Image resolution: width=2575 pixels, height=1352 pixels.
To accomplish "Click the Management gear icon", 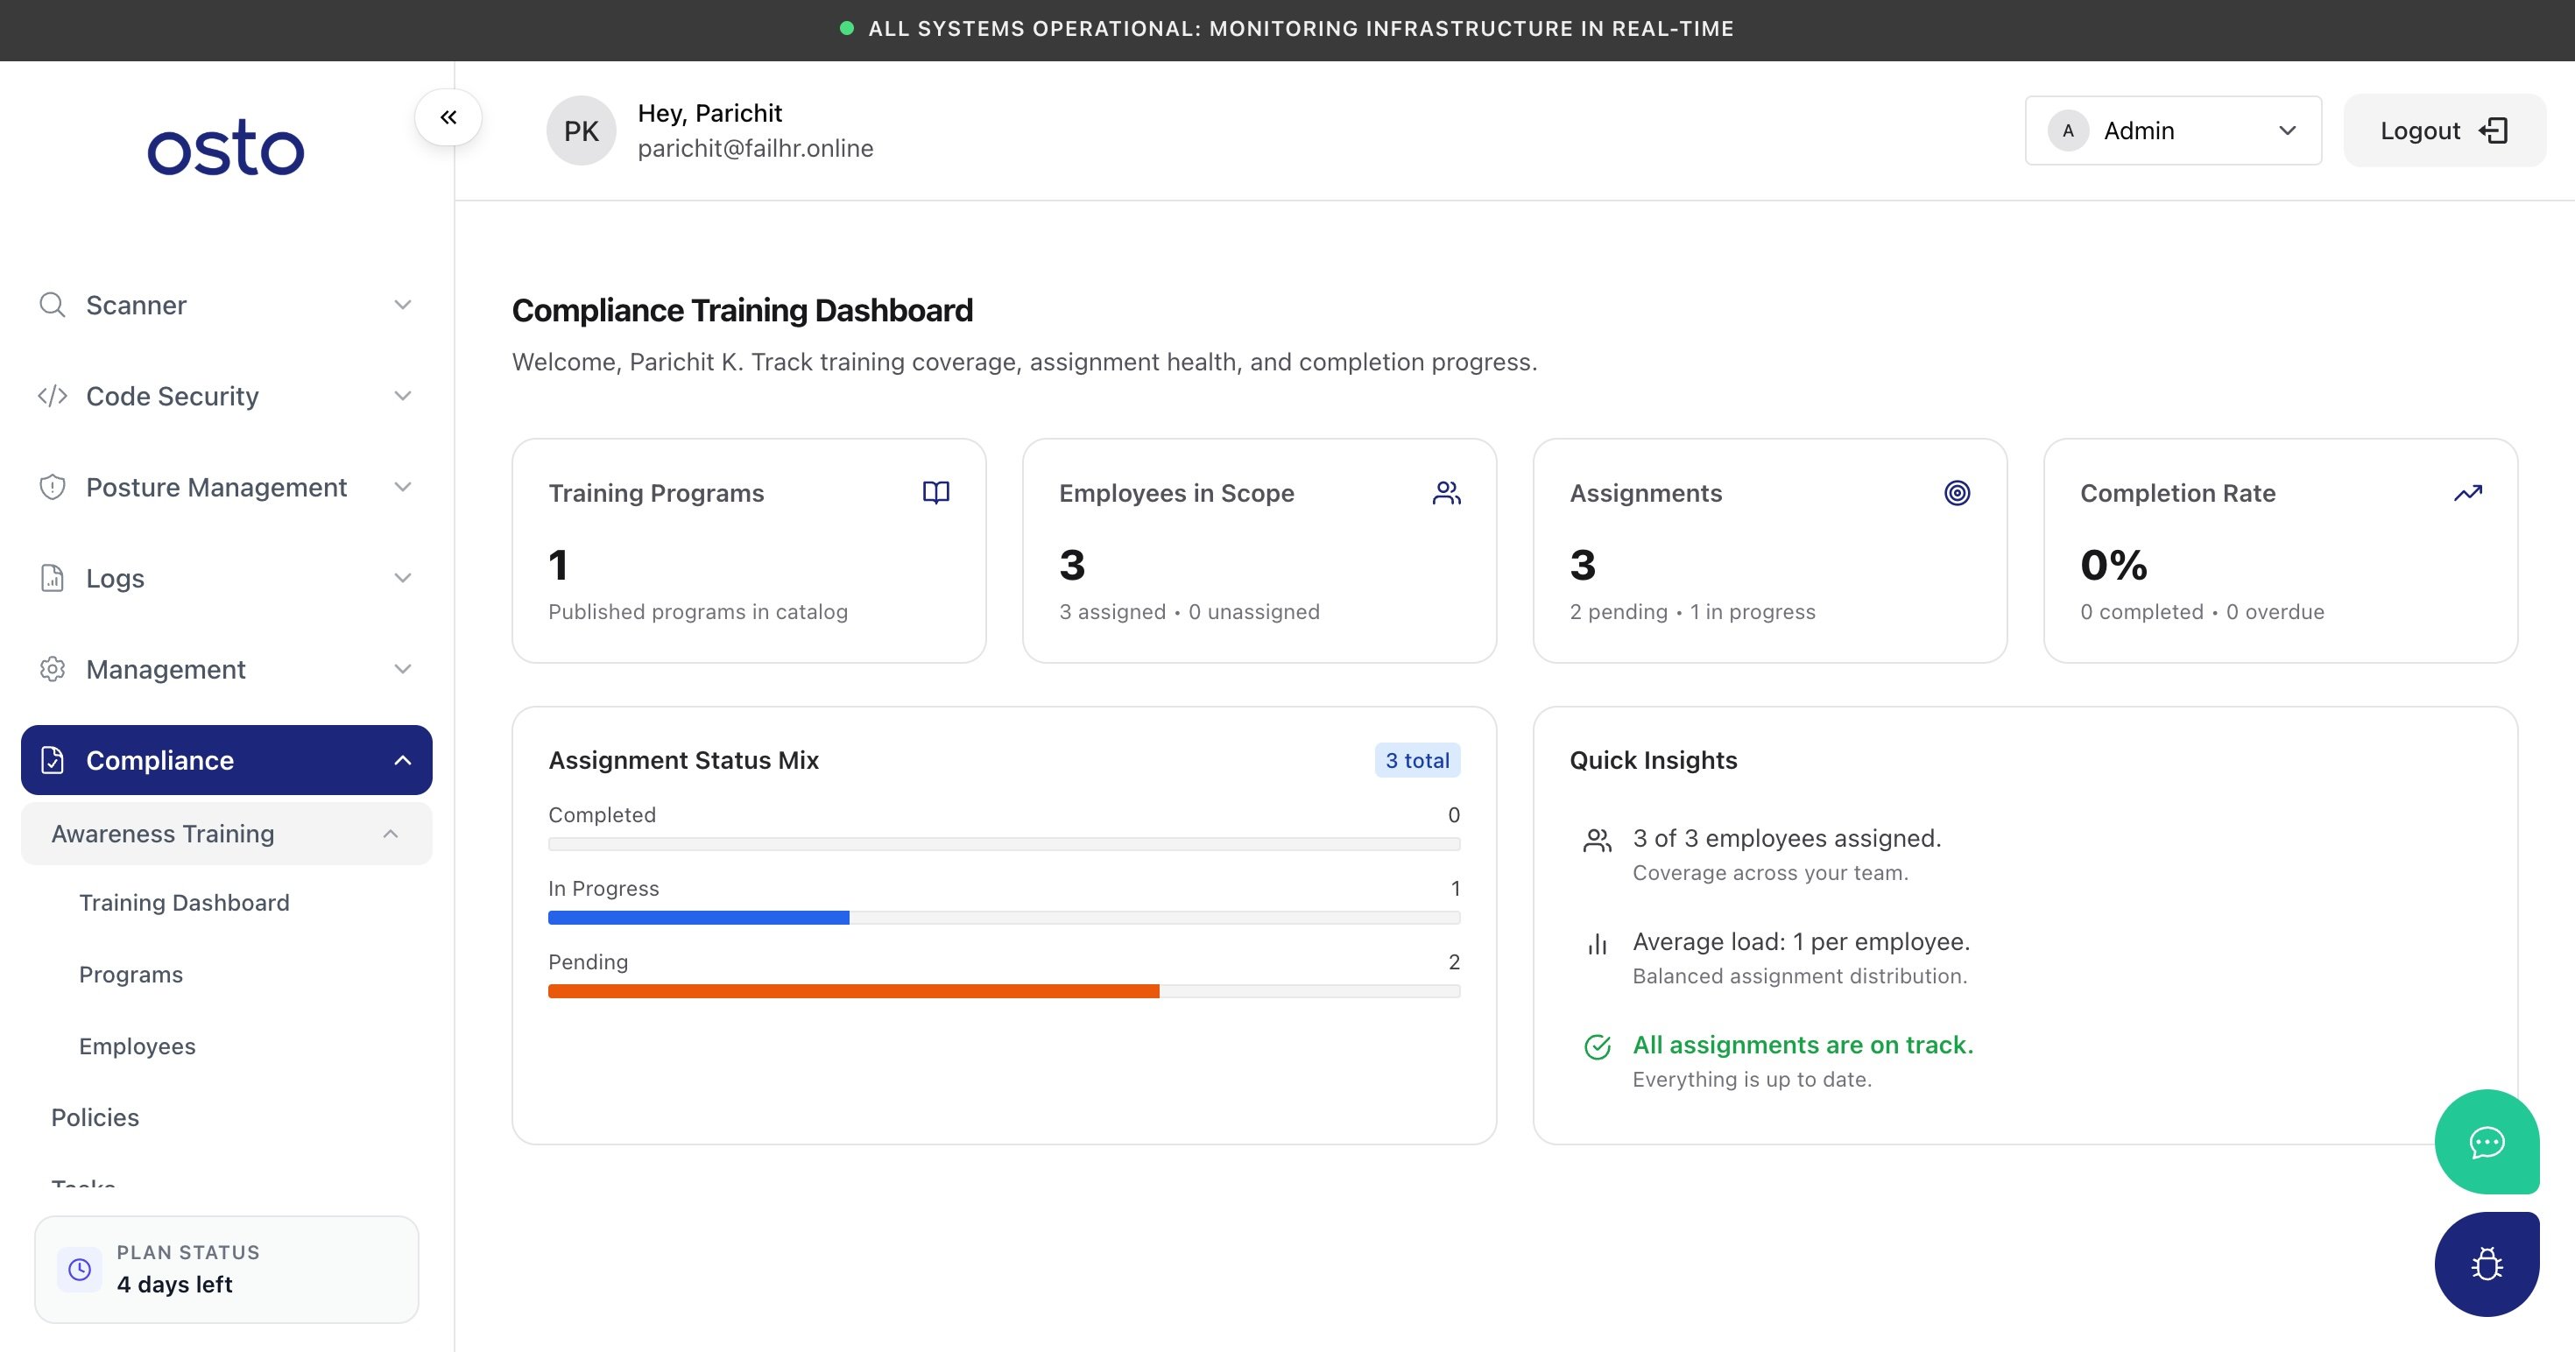I will 52,668.
